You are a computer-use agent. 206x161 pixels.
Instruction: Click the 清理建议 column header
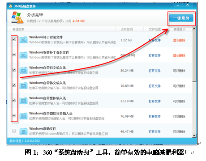click(x=179, y=30)
